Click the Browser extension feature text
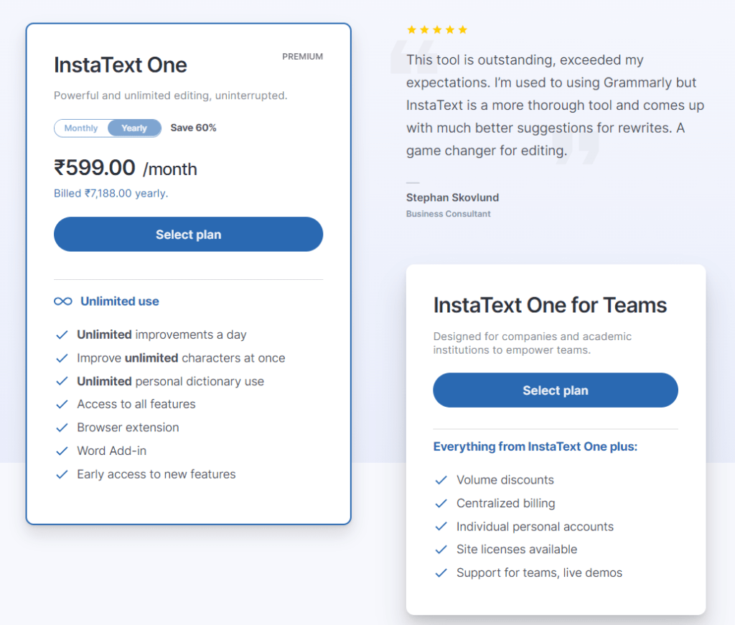The height and width of the screenshot is (625, 735). pos(128,428)
